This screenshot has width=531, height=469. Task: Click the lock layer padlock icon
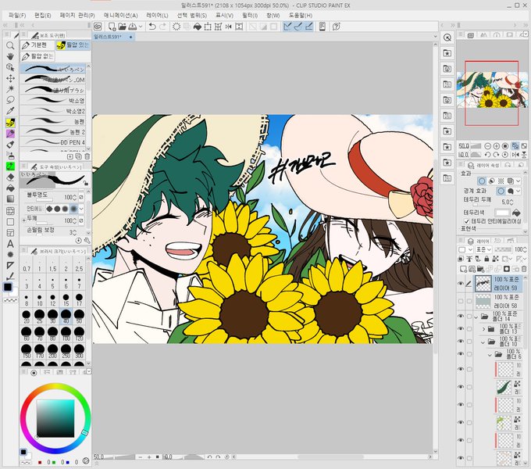pyautogui.click(x=486, y=259)
